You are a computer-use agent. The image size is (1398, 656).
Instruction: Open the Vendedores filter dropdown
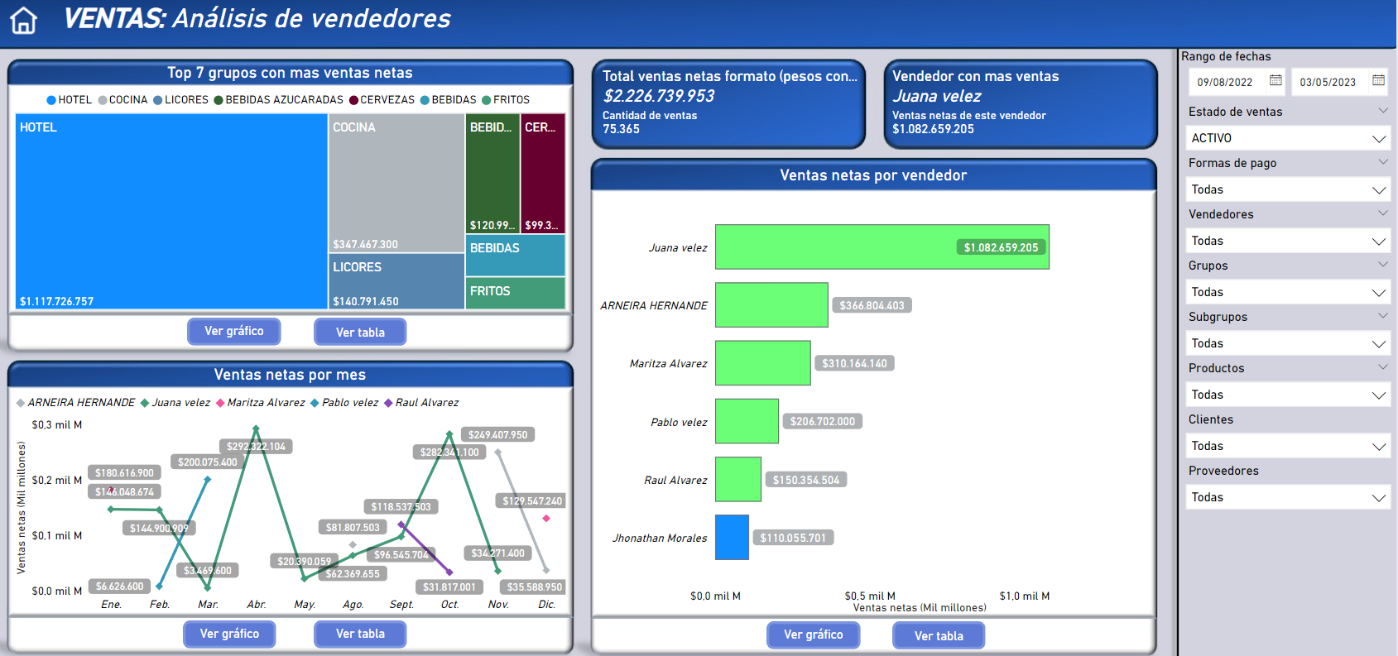[1378, 241]
